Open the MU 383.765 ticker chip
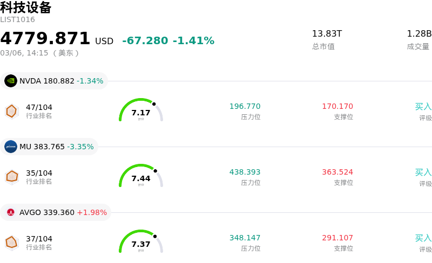The image size is (432, 263). [49, 147]
